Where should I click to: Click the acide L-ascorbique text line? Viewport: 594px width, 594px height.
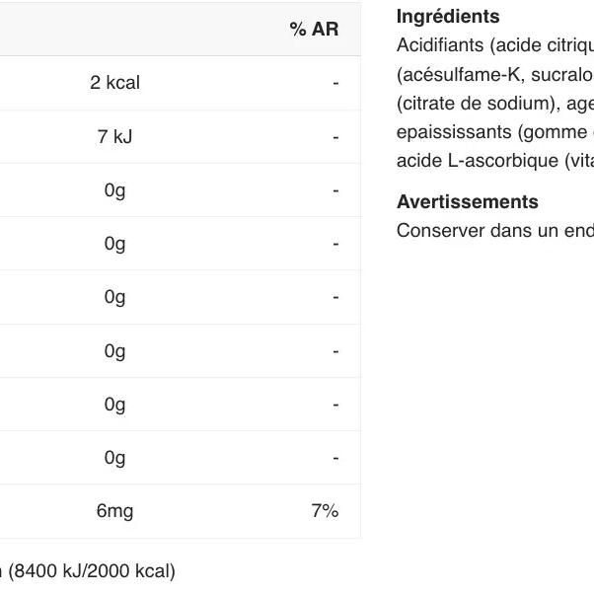[493, 162]
